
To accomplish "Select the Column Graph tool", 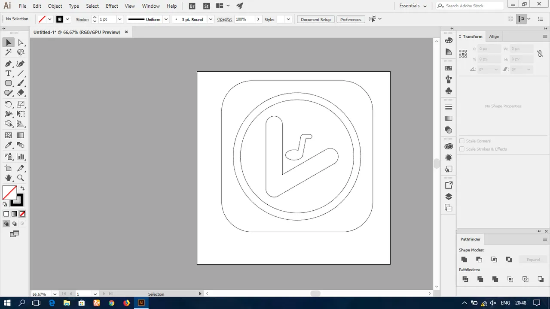I will point(21,157).
